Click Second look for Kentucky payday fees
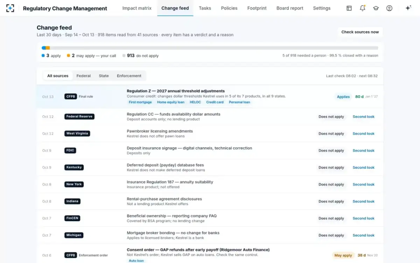 [x=363, y=168]
